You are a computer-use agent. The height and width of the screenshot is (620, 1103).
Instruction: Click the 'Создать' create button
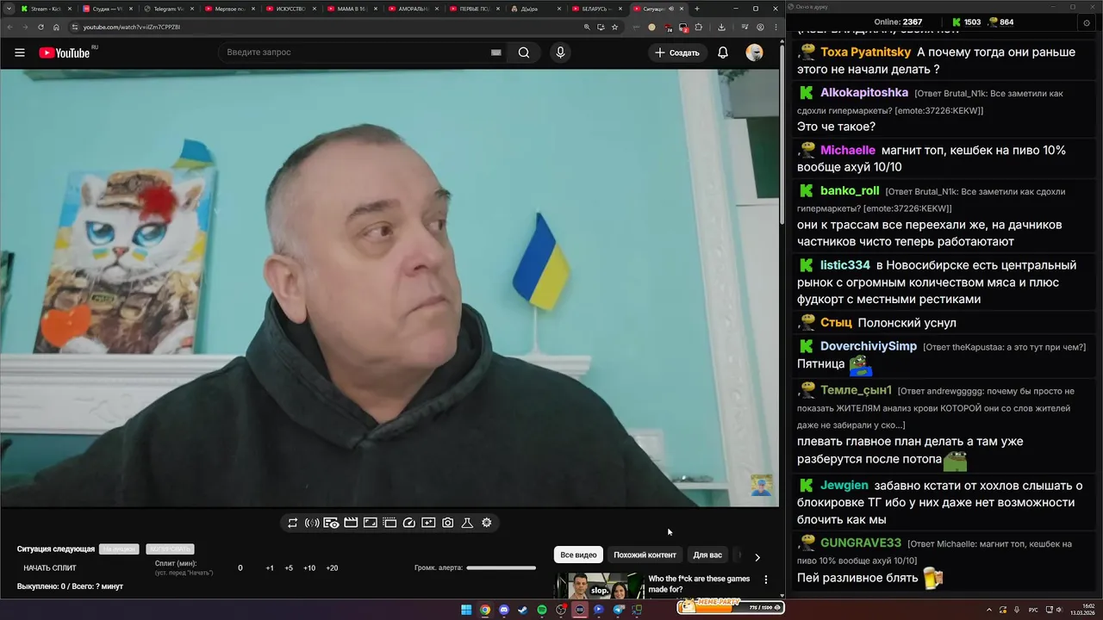[676, 53]
